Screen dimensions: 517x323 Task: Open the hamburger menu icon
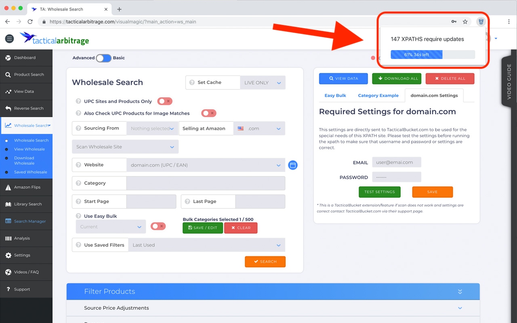9,39
